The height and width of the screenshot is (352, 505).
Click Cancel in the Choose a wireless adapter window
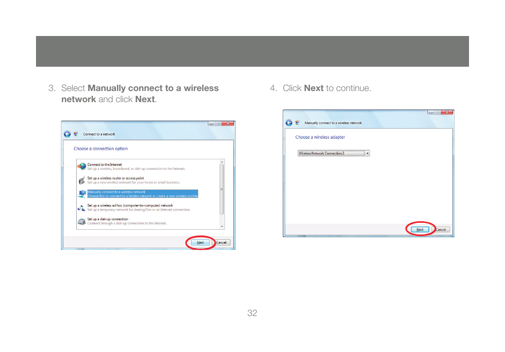click(440, 230)
